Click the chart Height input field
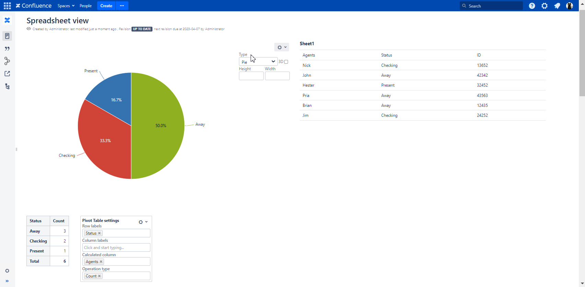The height and width of the screenshot is (287, 585). pyautogui.click(x=251, y=76)
